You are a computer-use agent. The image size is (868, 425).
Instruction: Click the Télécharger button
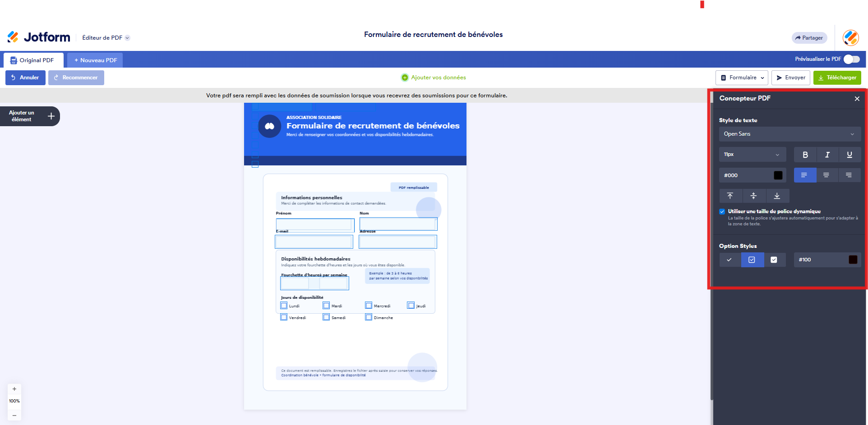coord(837,78)
